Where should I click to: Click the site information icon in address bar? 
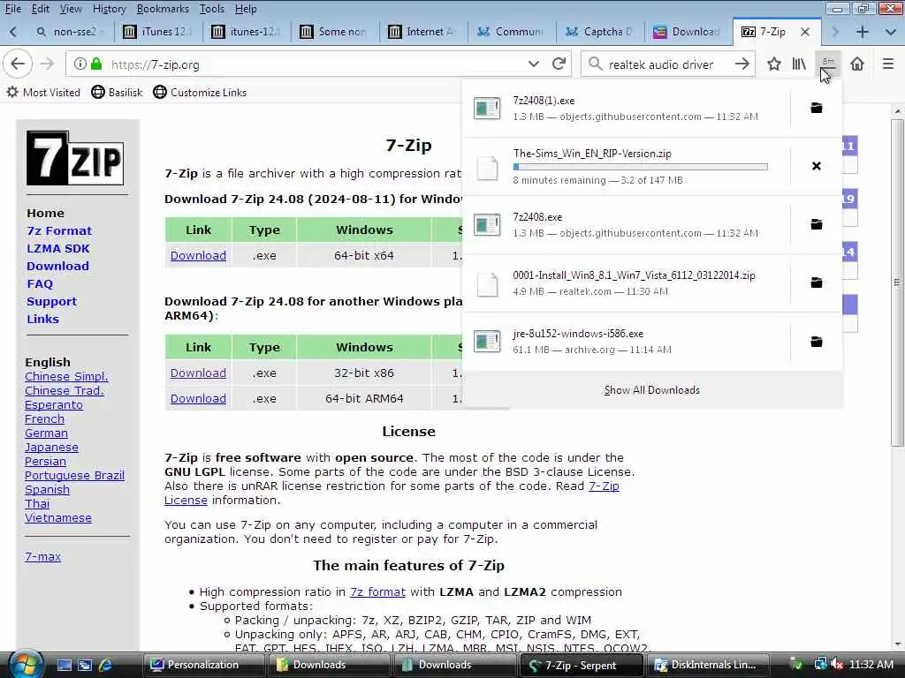click(80, 64)
